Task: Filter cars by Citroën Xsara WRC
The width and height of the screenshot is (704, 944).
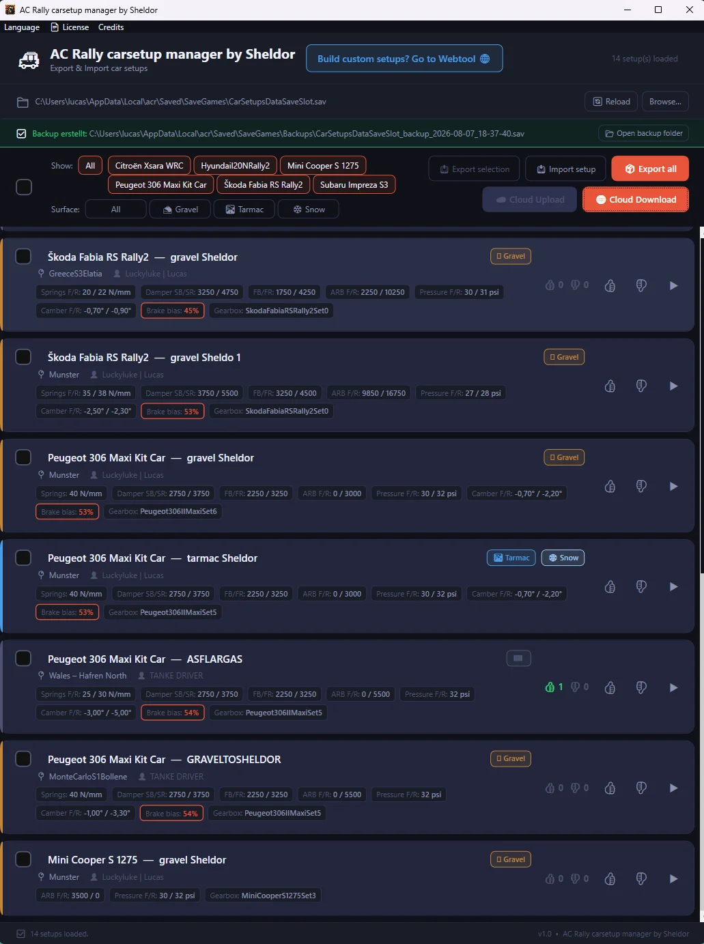Action: click(149, 165)
